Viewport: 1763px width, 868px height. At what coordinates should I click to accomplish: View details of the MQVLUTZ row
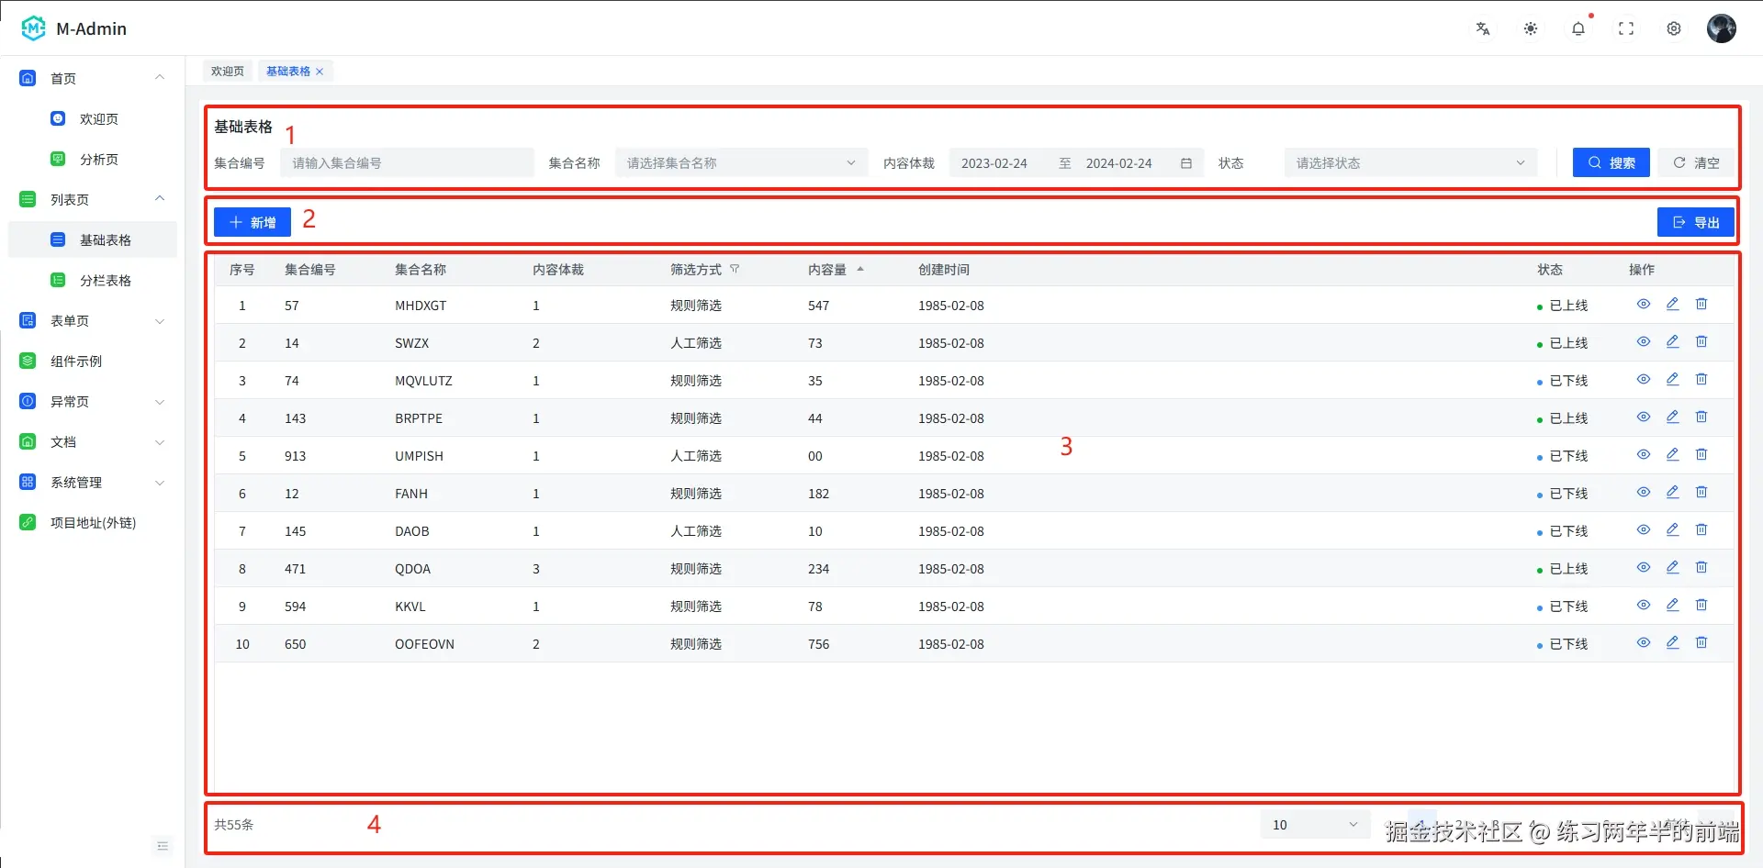(1644, 379)
